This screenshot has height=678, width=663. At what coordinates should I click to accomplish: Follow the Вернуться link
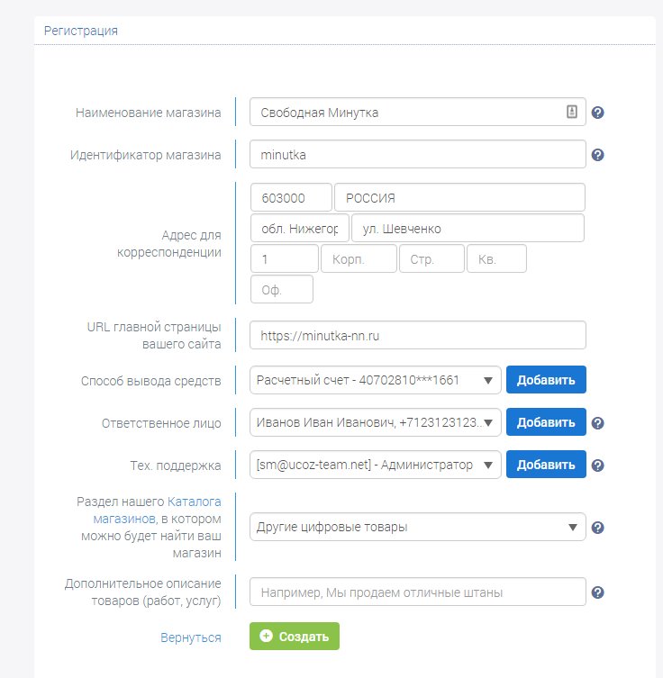191,637
